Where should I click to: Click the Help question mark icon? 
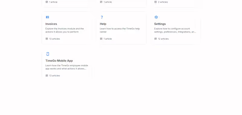(102, 17)
